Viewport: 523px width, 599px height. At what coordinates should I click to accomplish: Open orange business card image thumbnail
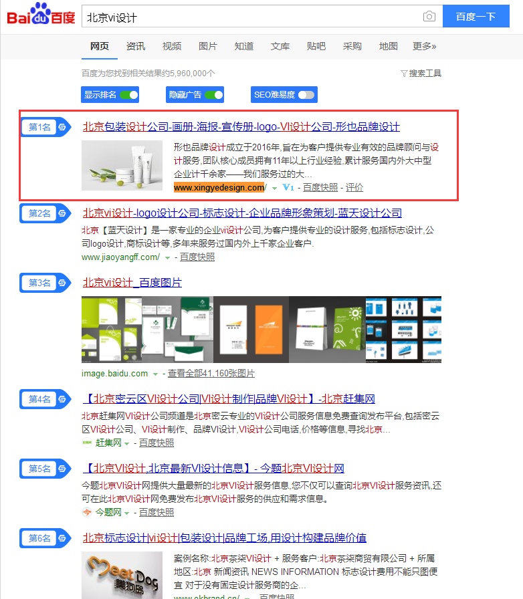tap(251, 330)
